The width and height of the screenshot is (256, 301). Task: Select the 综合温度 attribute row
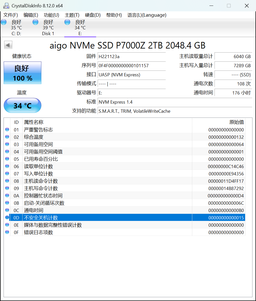(x=101, y=137)
